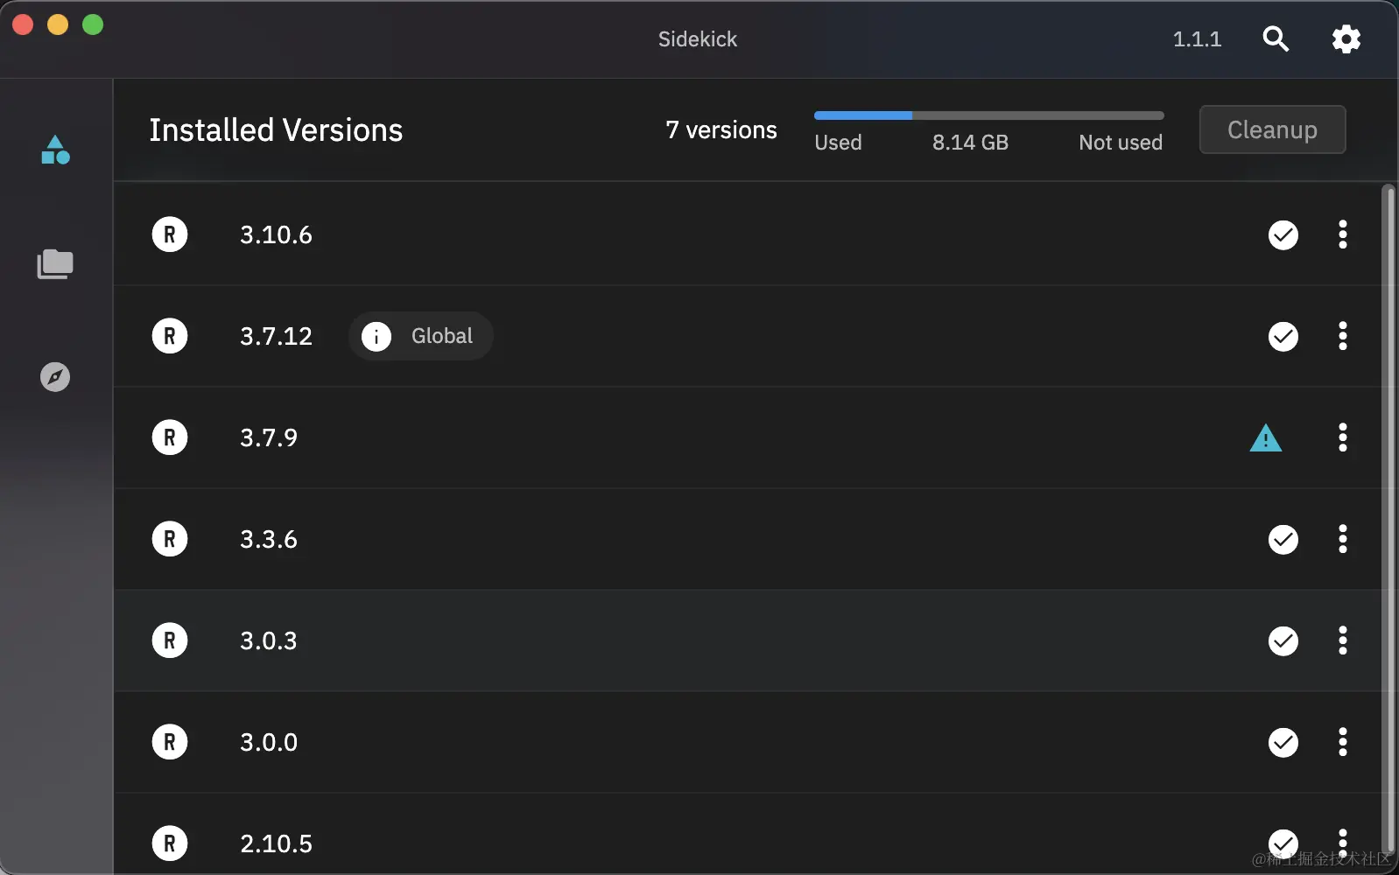The width and height of the screenshot is (1399, 875).
Task: Toggle the checkmark for version 3.3.6
Action: 1283,540
